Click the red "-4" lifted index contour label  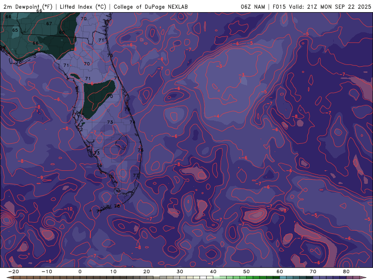coord(216,116)
